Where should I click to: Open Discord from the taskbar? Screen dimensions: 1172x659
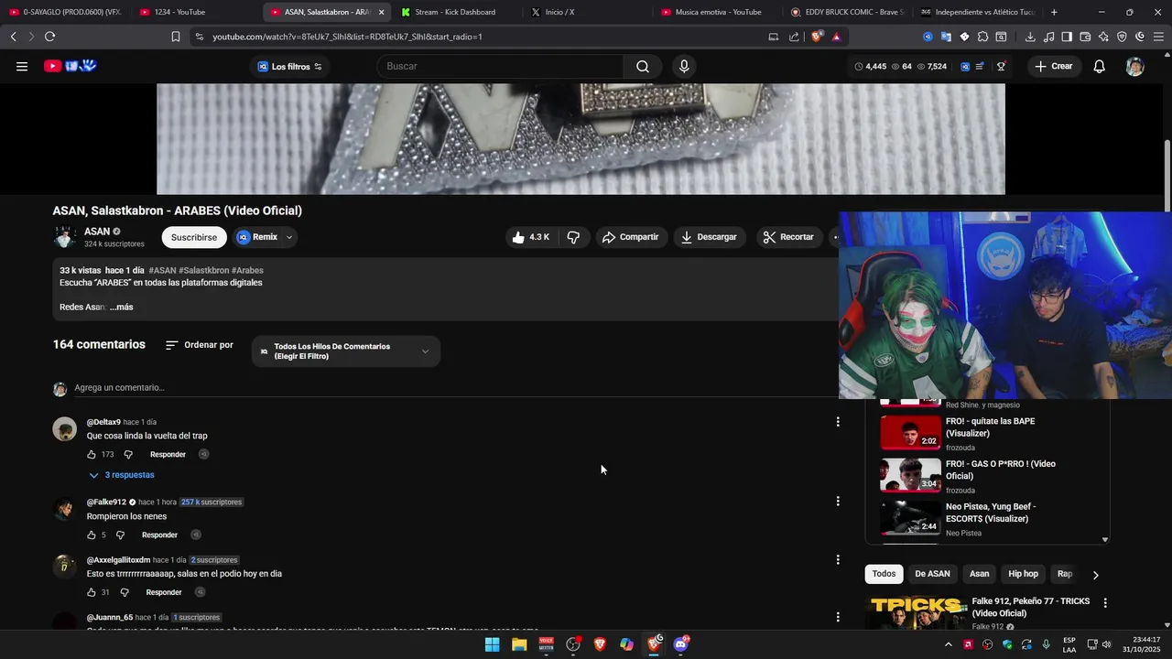681,644
